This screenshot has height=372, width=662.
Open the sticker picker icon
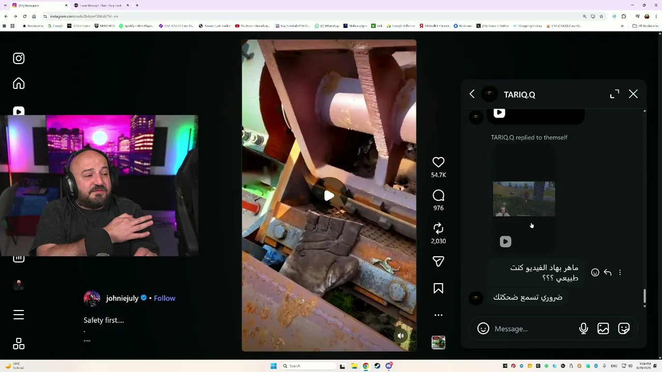624,329
